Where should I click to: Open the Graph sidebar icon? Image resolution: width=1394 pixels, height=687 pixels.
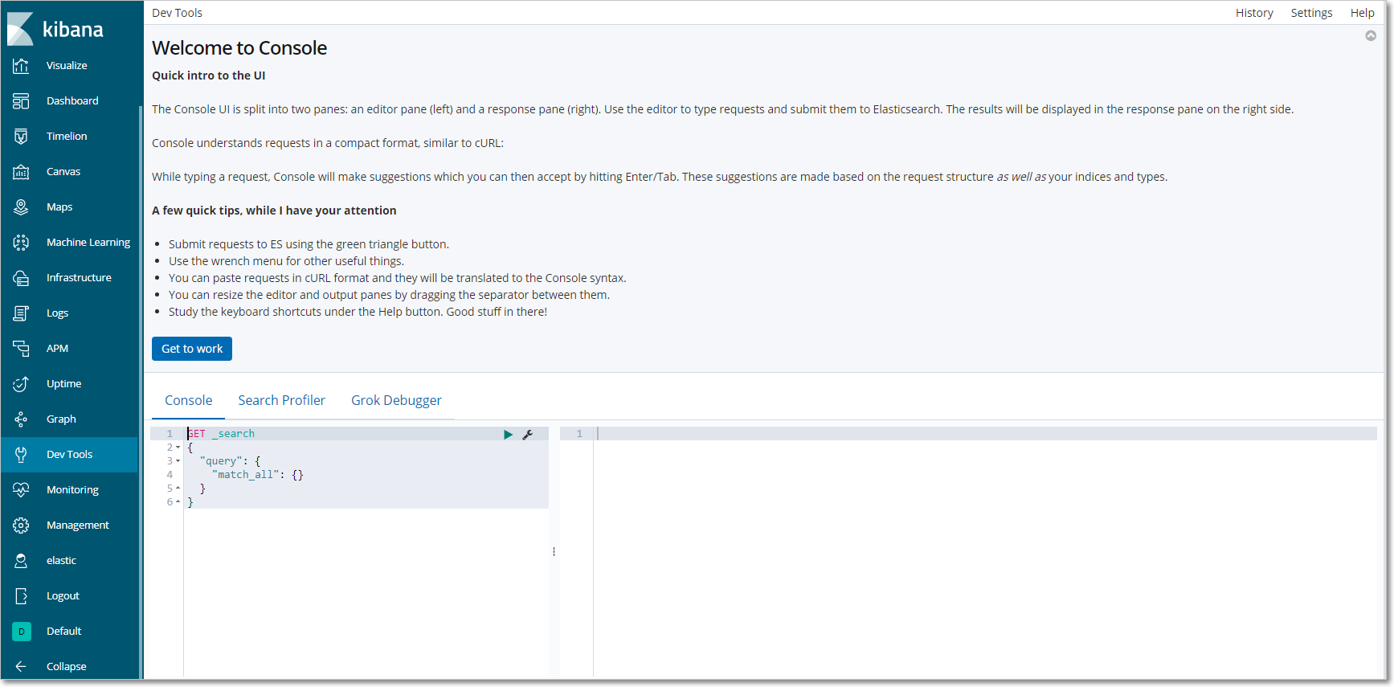pos(21,419)
